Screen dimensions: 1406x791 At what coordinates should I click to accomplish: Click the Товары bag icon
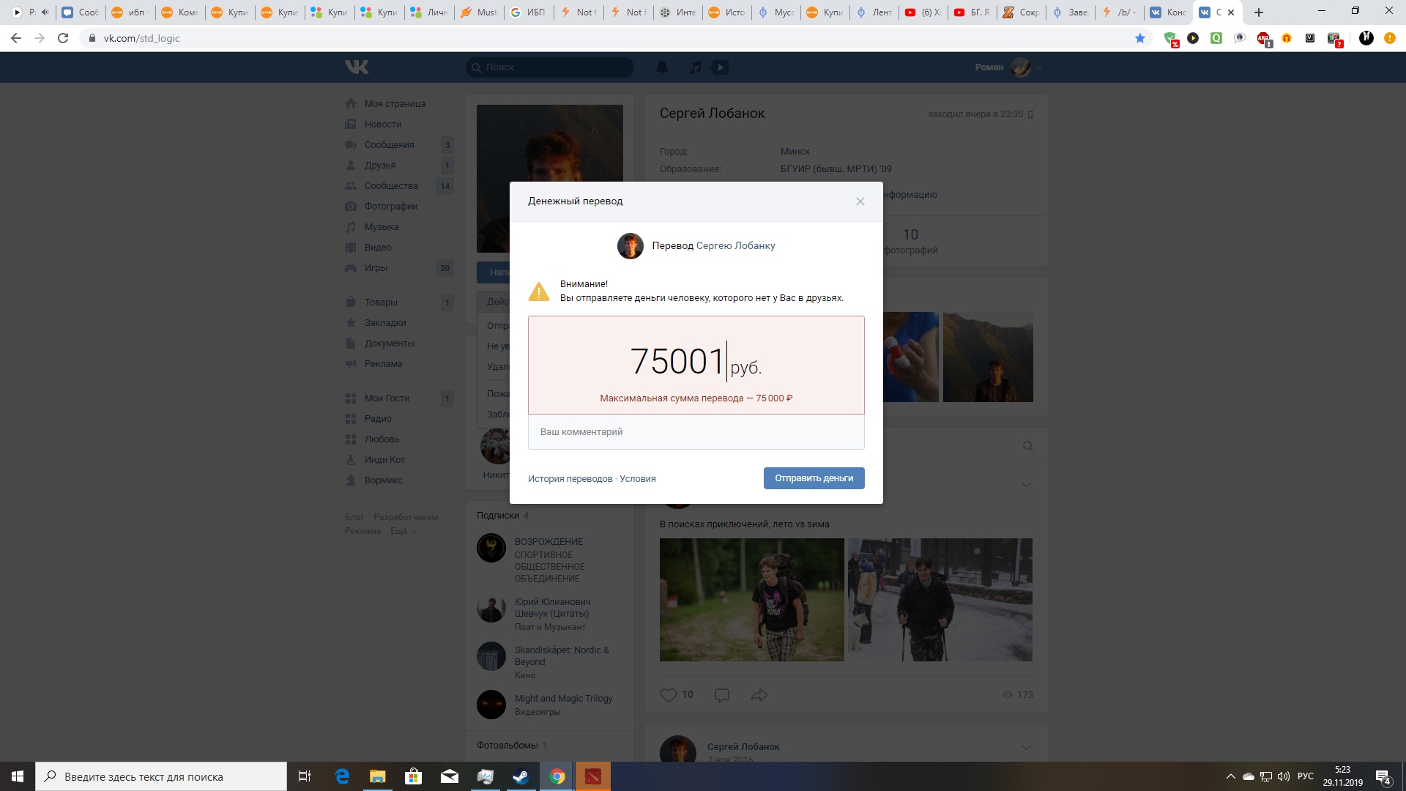point(351,302)
